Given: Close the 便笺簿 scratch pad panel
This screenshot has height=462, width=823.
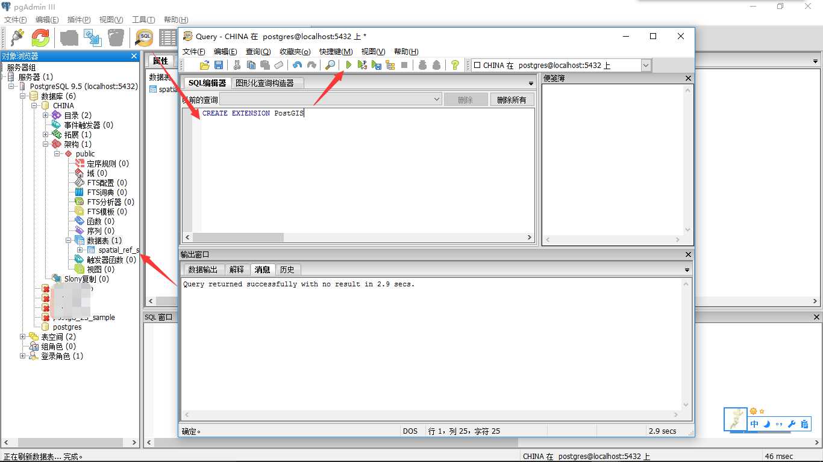Looking at the screenshot, I should [x=689, y=78].
